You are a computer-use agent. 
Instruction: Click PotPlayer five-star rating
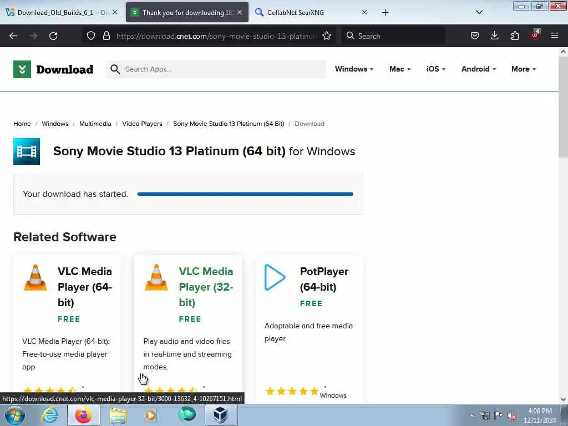click(292, 391)
